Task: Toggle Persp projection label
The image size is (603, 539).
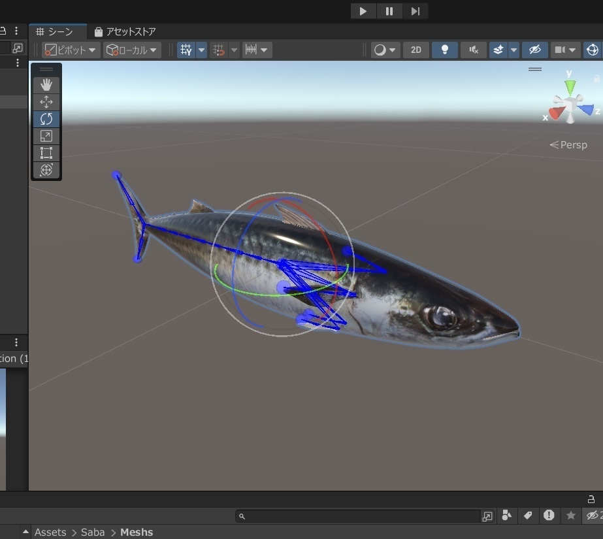Action: (568, 145)
